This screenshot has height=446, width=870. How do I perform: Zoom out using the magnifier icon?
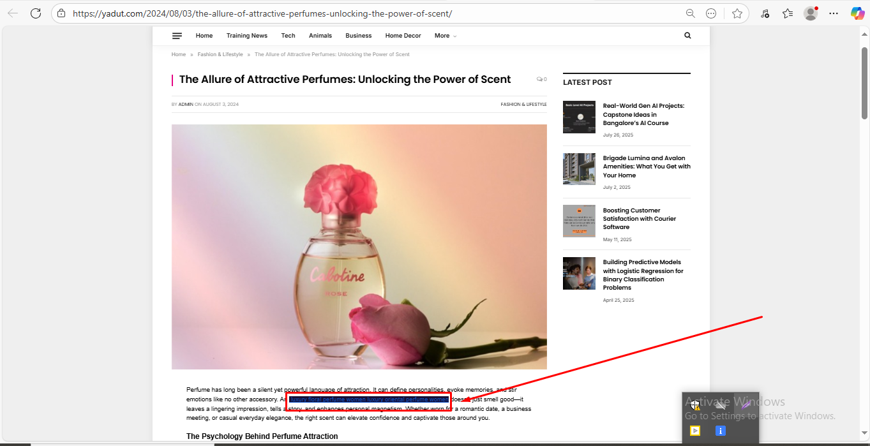(x=690, y=13)
